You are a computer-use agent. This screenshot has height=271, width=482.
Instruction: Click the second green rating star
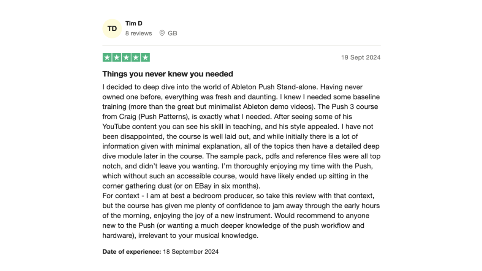117,58
